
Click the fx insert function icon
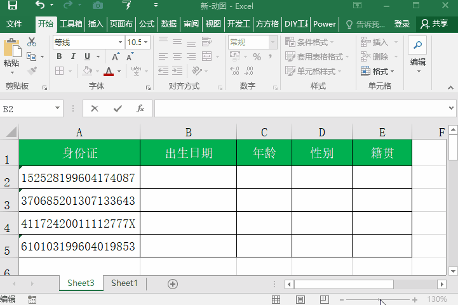pyautogui.click(x=140, y=109)
